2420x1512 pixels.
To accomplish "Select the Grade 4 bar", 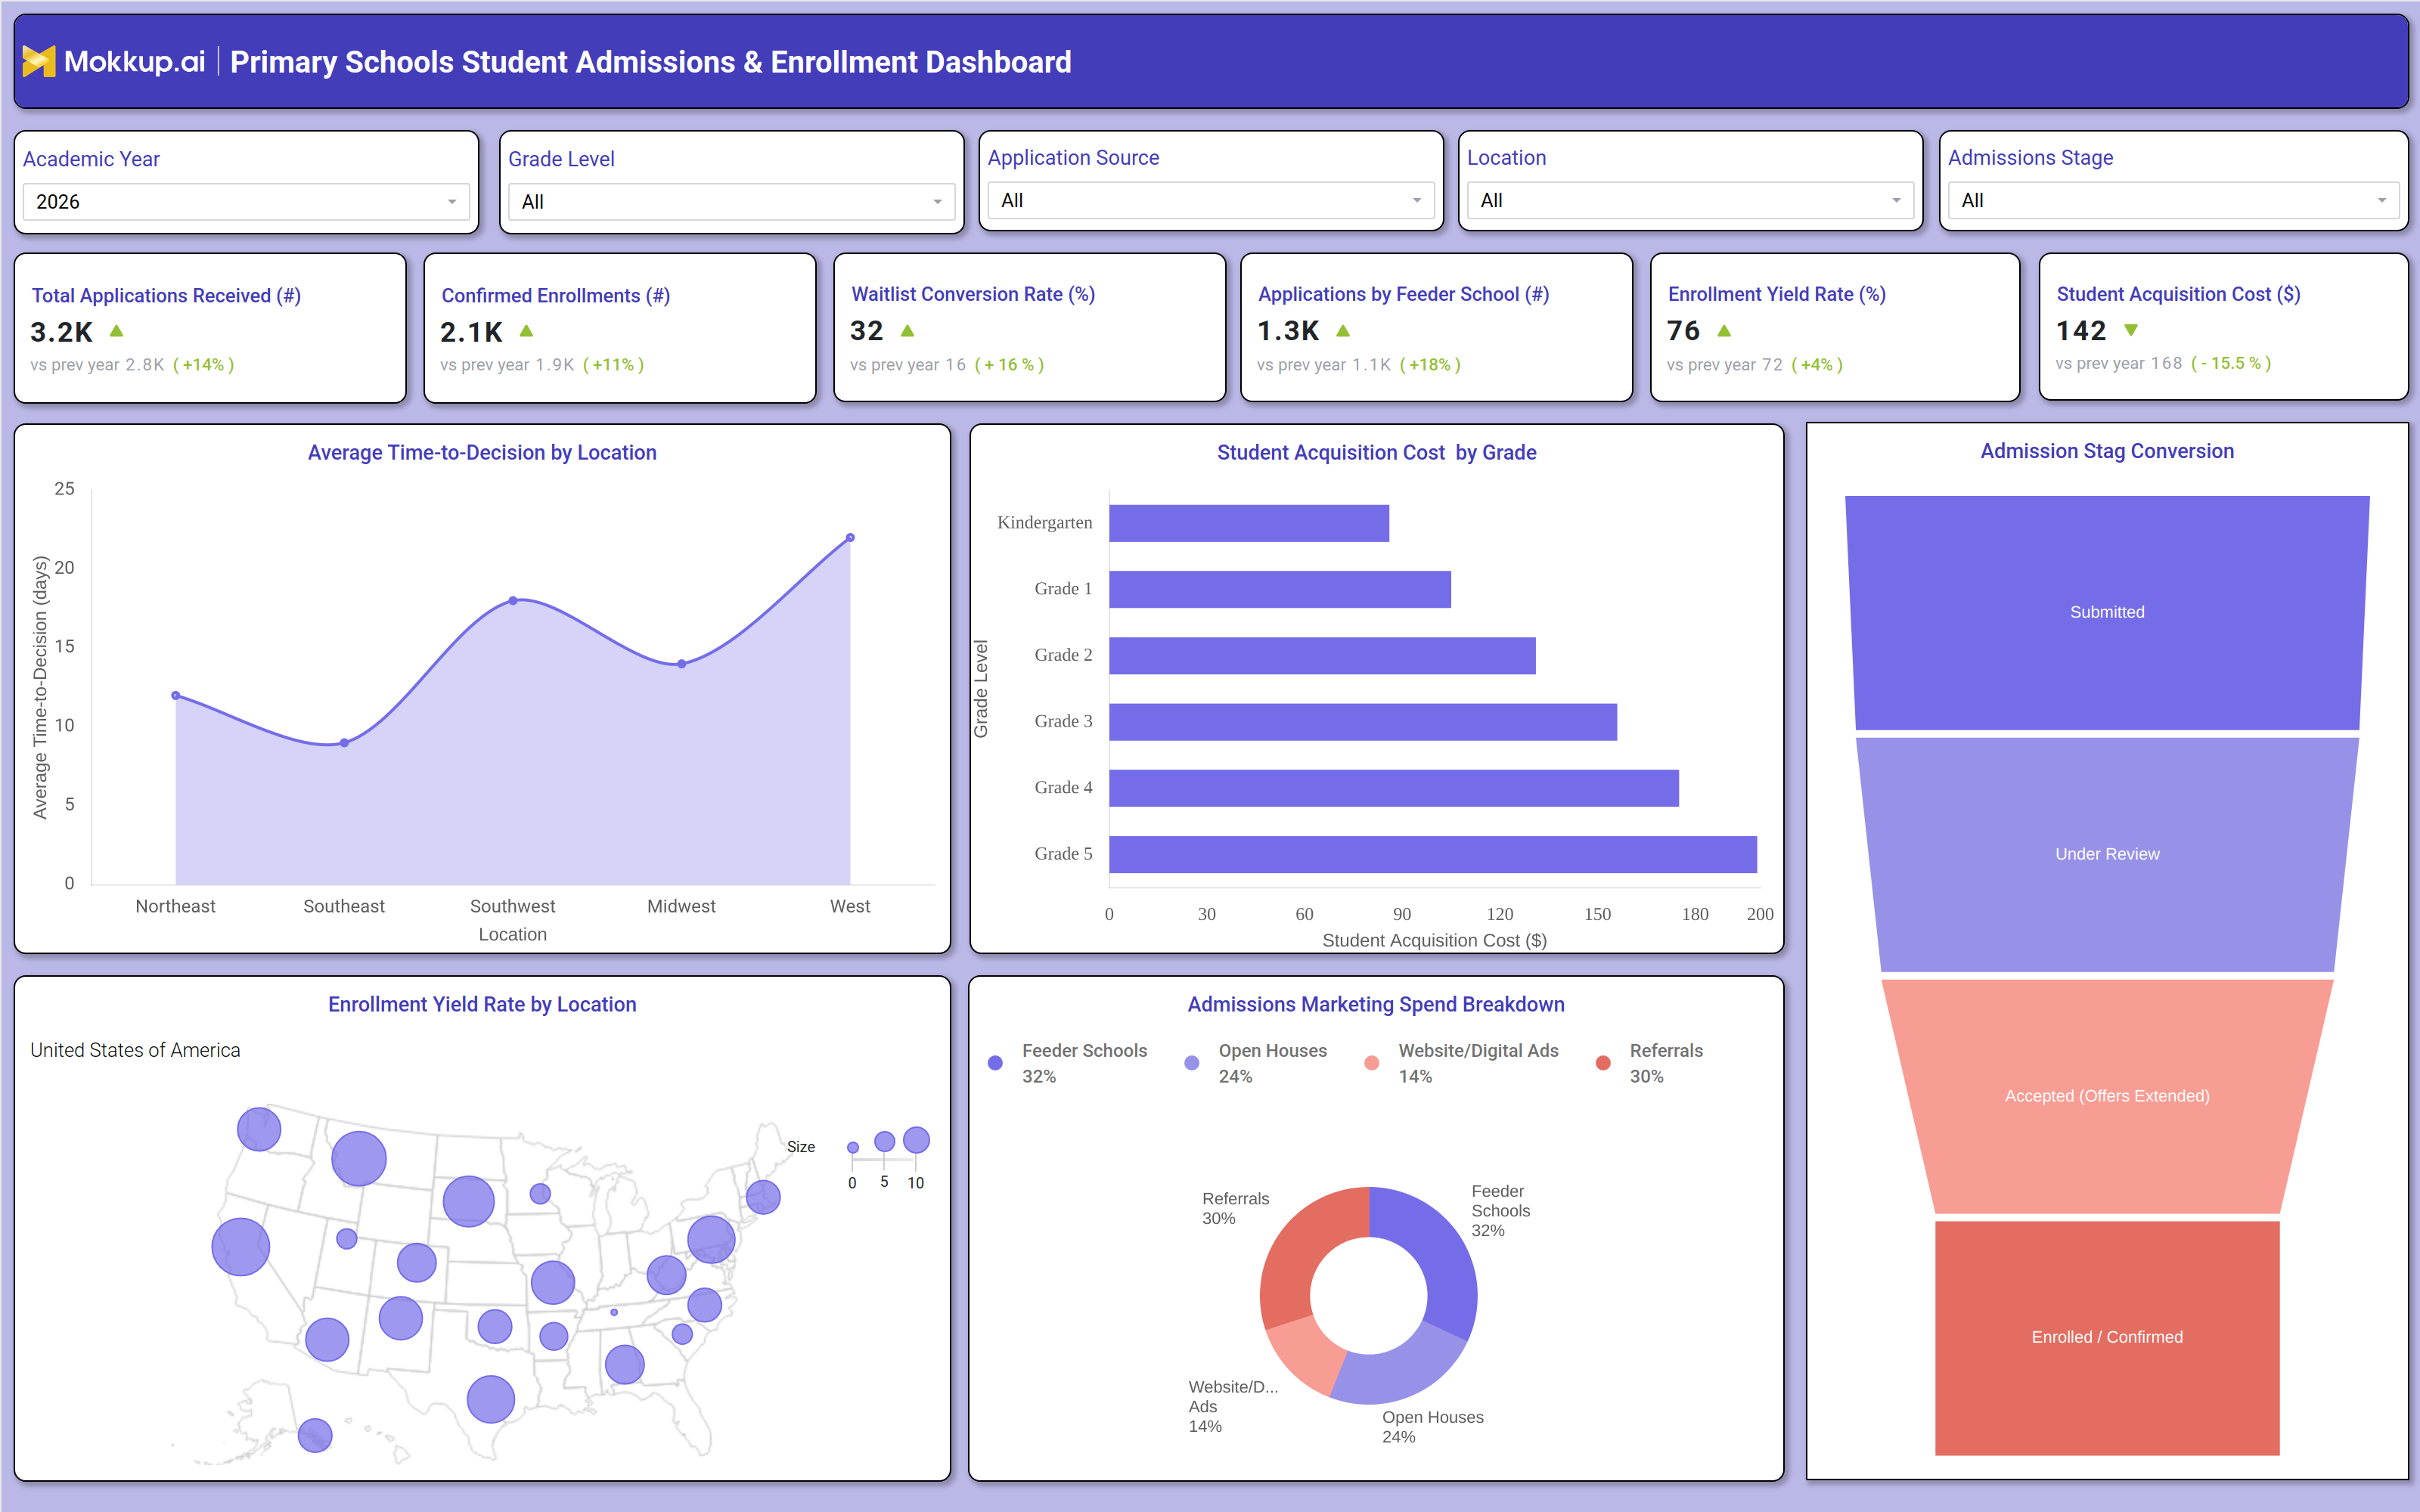I will tap(1394, 788).
